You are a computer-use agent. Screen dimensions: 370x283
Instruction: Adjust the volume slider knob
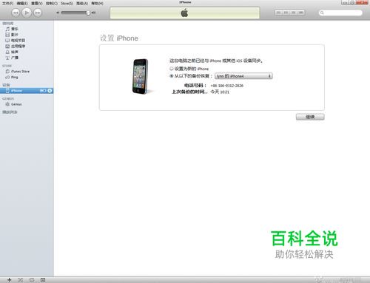point(88,13)
